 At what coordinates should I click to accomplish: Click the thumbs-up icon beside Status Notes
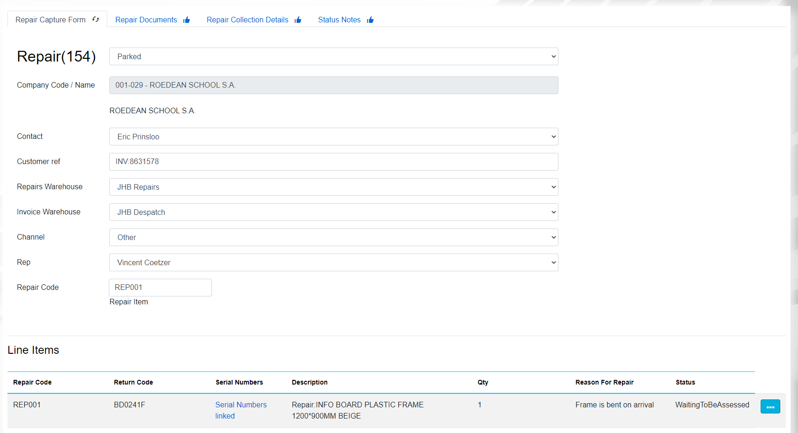tap(370, 20)
